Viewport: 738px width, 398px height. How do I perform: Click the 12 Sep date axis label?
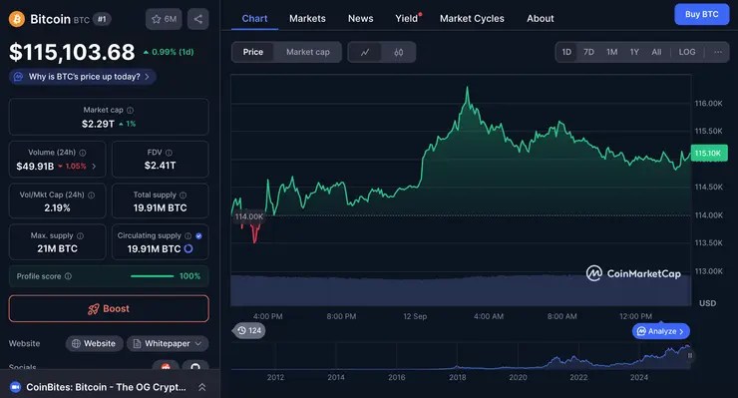[x=415, y=316]
